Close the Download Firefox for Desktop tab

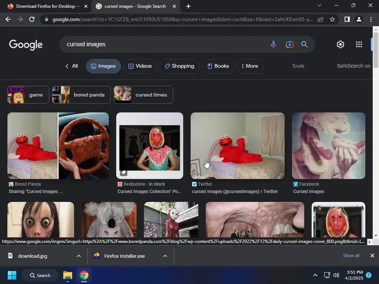[x=86, y=7]
